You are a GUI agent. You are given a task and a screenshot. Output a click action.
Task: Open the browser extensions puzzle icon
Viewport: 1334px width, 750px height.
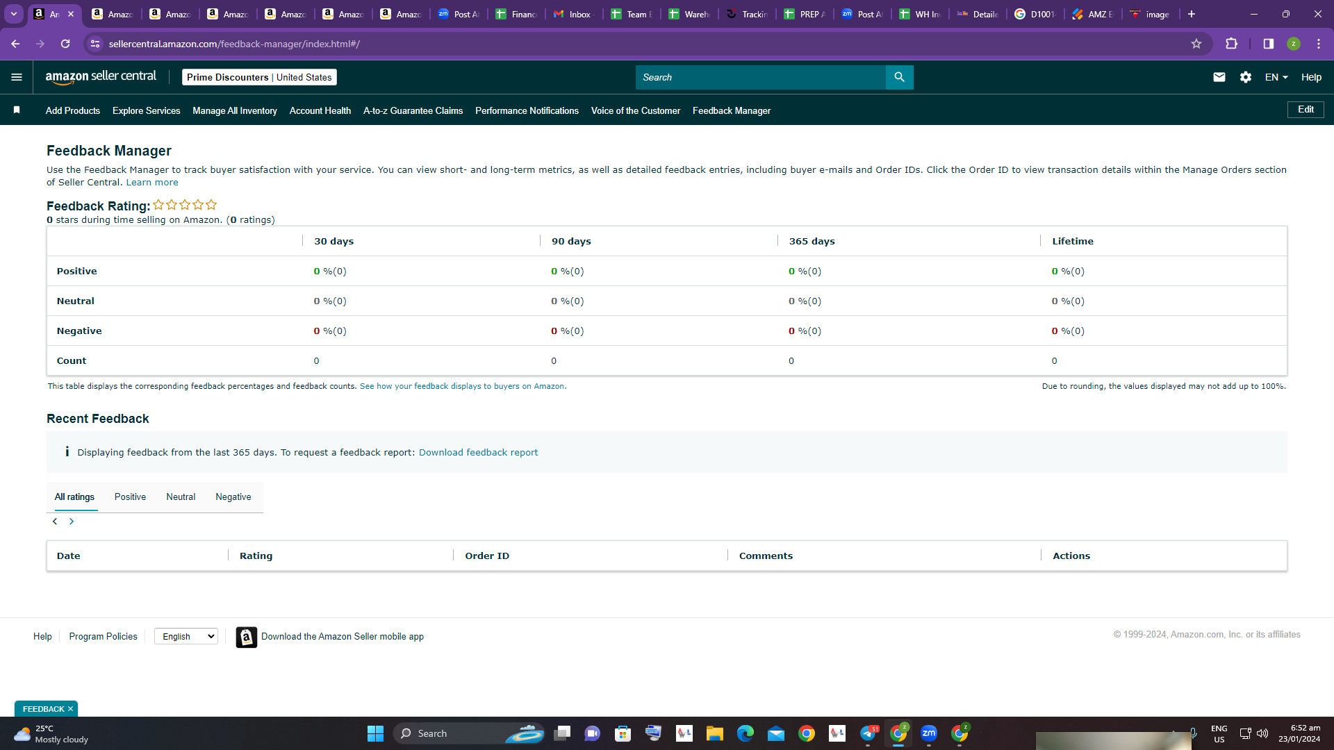point(1231,44)
